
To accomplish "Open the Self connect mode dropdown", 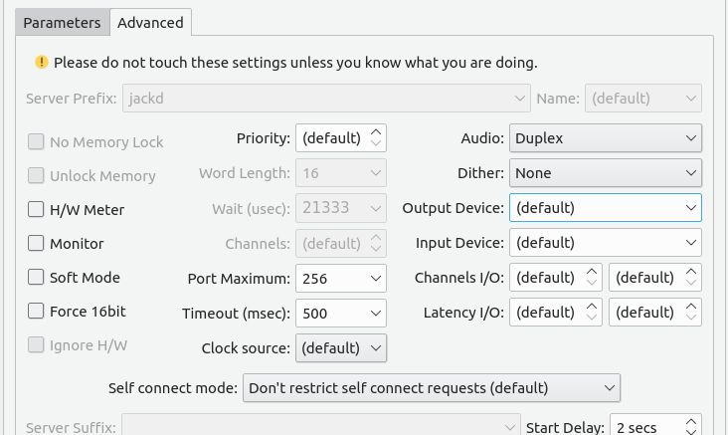I will pos(432,388).
